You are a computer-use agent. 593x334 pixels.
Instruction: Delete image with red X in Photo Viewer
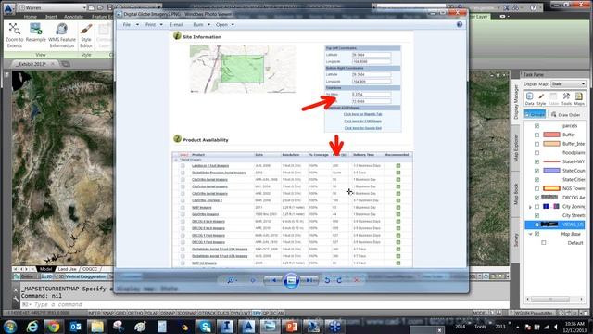[x=356, y=280]
